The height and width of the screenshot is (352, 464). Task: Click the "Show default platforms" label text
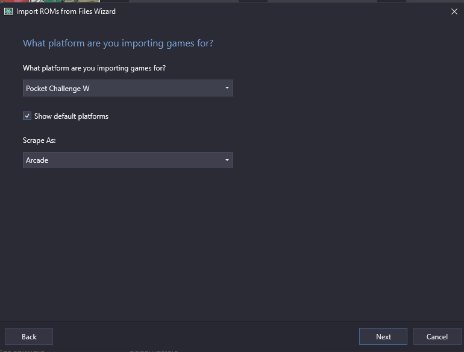pyautogui.click(x=71, y=116)
